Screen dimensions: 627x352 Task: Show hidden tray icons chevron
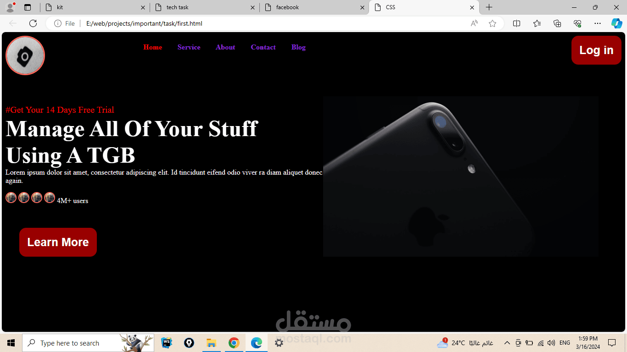tap(507, 343)
